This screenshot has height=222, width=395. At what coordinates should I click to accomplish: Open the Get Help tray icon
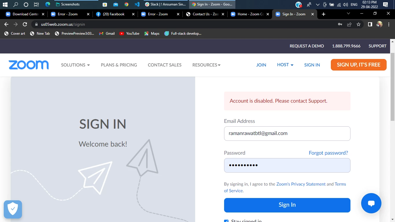pos(299,5)
